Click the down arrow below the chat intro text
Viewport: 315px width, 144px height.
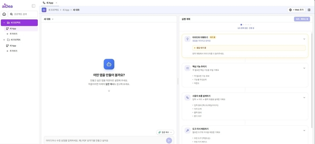(109, 91)
